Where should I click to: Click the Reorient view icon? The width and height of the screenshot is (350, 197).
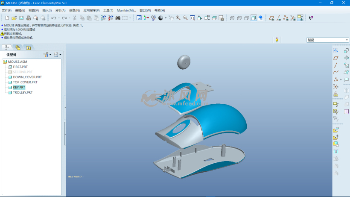point(200,18)
